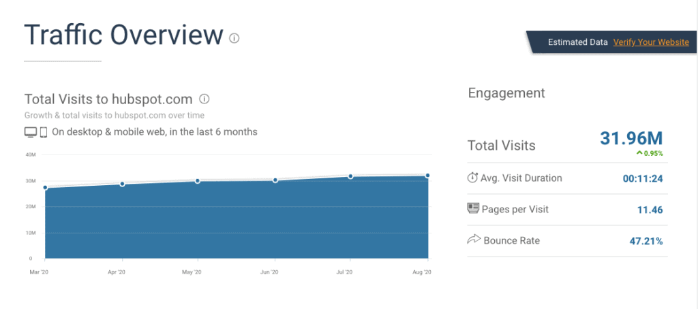
Task: Select the Jul '20 data point on chart
Action: coord(350,176)
